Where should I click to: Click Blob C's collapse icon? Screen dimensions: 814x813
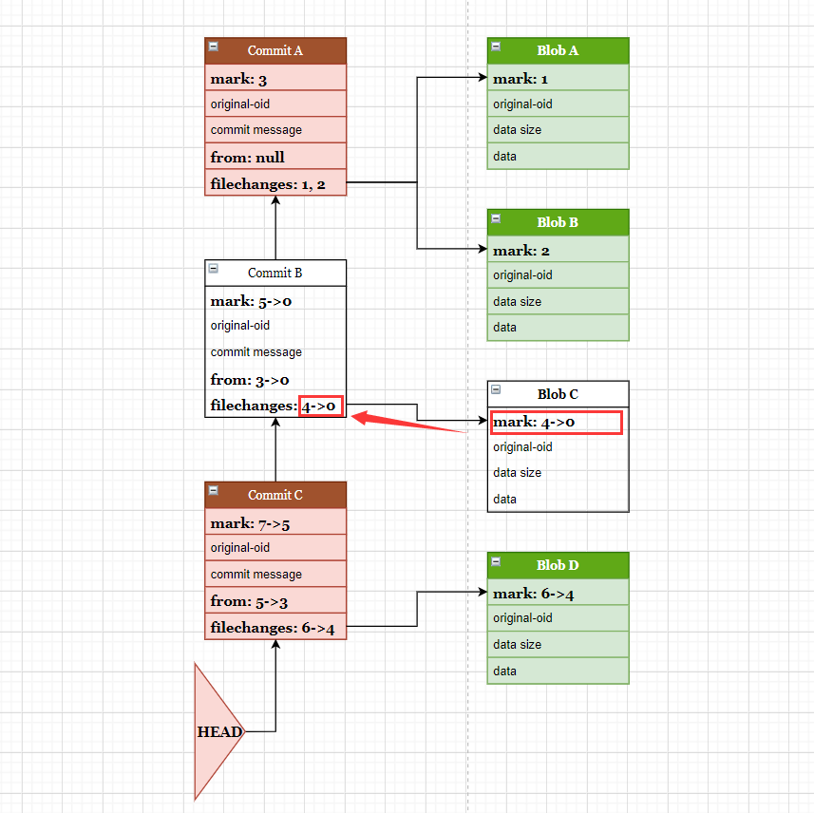pos(496,389)
